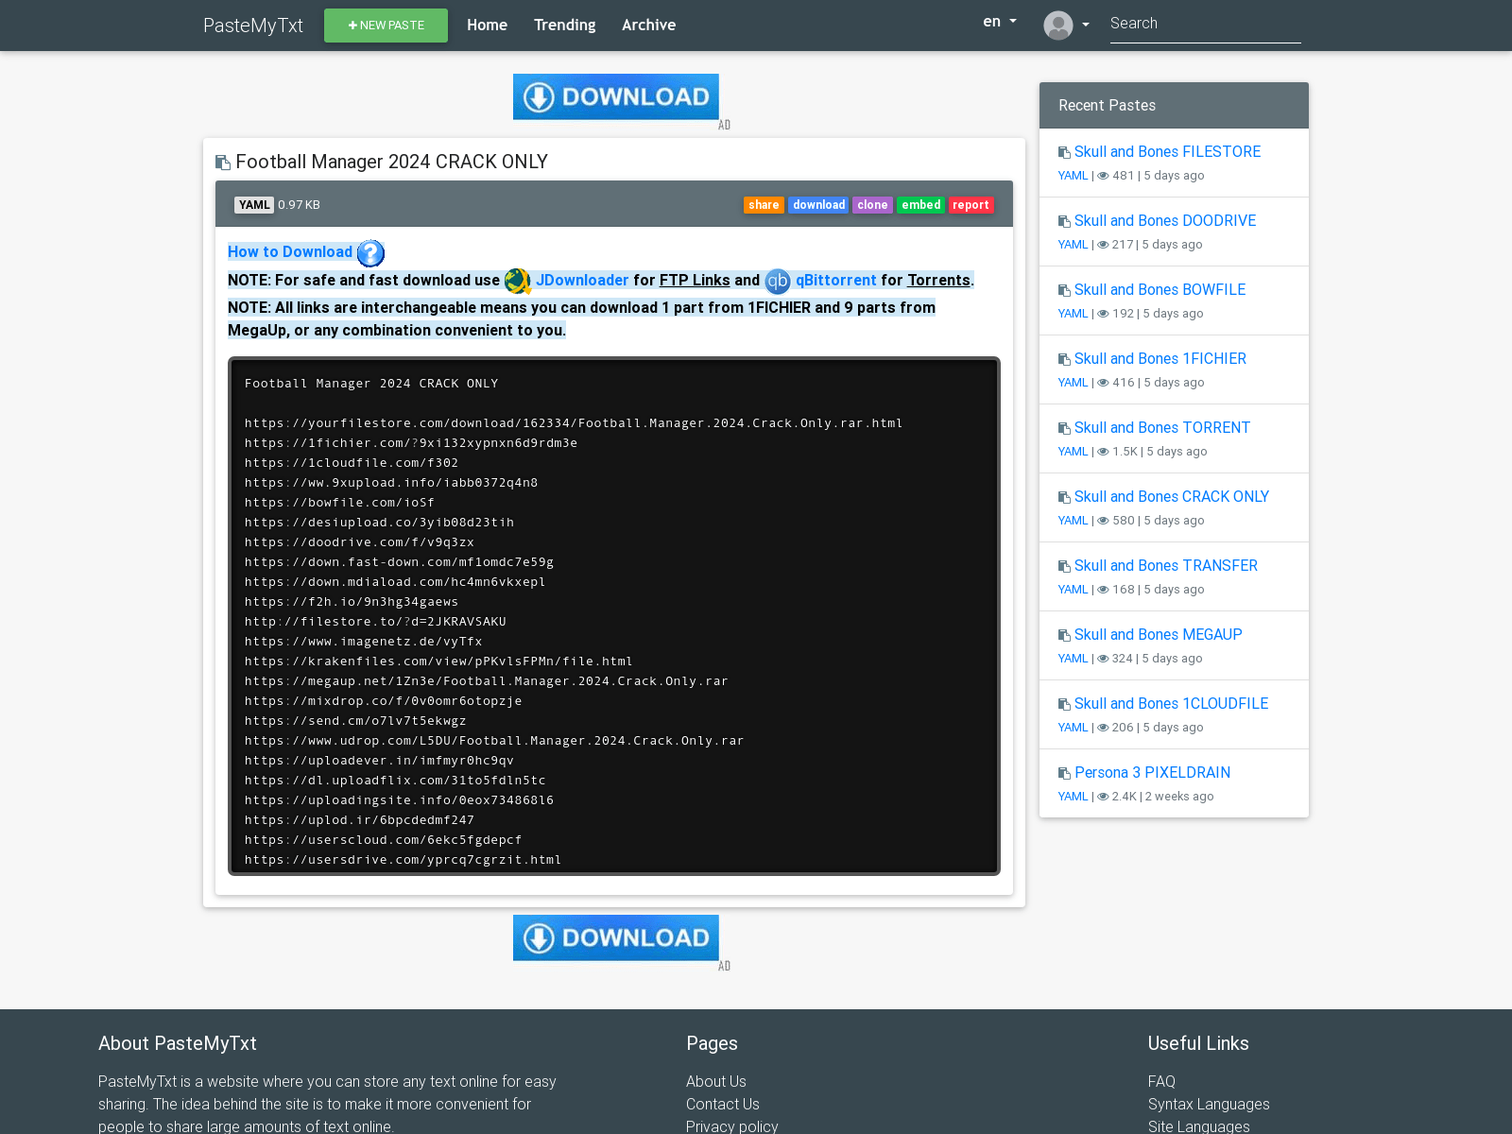This screenshot has width=1512, height=1134.
Task: Click paste icon next to Skull and Bones BOWFILE
Action: pyautogui.click(x=1064, y=291)
